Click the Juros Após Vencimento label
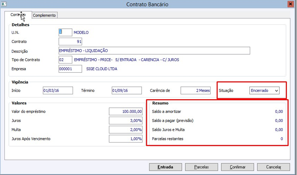Viewport: 297px width, 175px height. pyautogui.click(x=31, y=139)
